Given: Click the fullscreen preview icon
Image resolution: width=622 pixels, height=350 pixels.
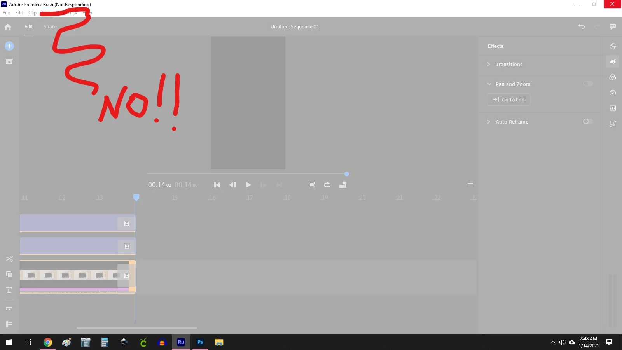Looking at the screenshot, I should coord(312,185).
